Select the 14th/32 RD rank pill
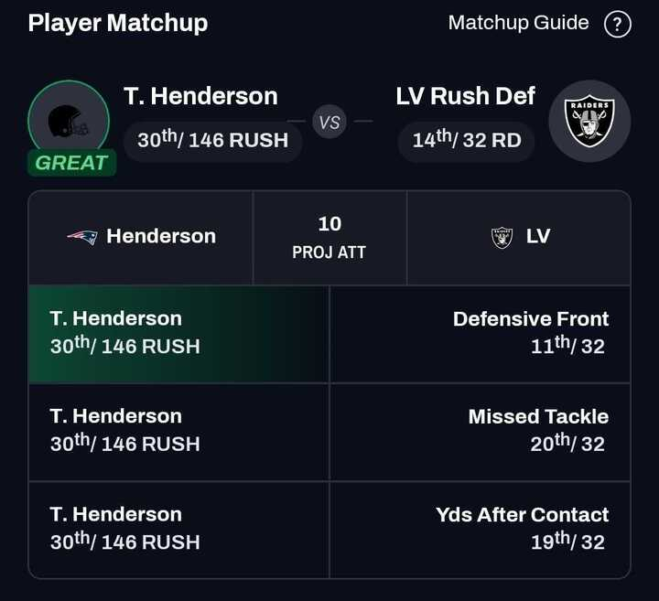Screen dimensions: 659x601 click(466, 140)
